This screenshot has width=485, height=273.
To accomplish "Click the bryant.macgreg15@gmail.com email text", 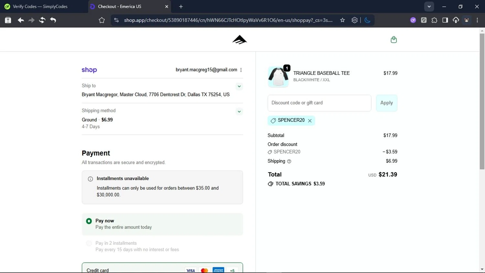I will point(206,70).
